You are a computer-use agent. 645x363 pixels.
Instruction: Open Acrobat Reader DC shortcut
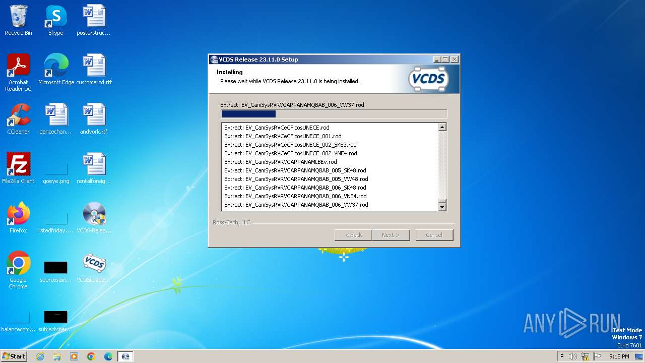pos(18,73)
